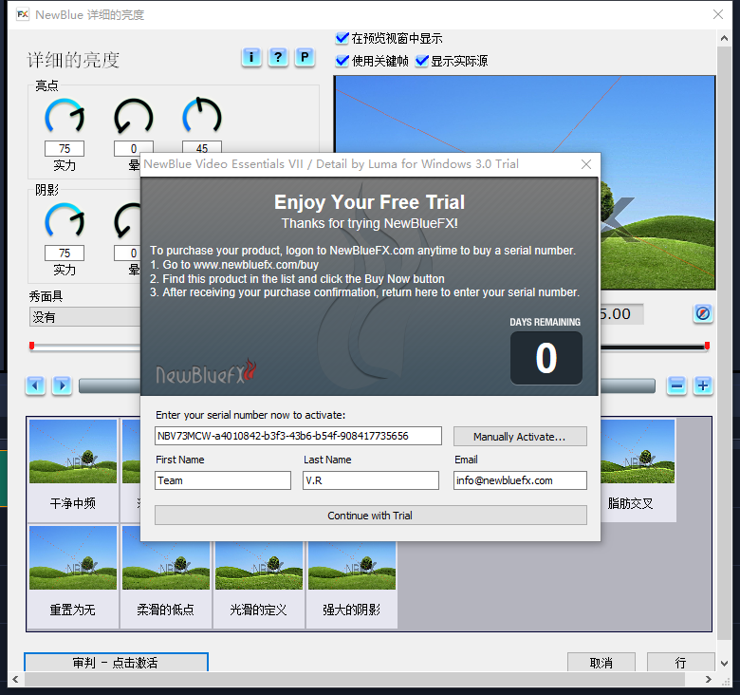This screenshot has width=740, height=695.
Task: Click the 取消 cancel button
Action: click(601, 663)
